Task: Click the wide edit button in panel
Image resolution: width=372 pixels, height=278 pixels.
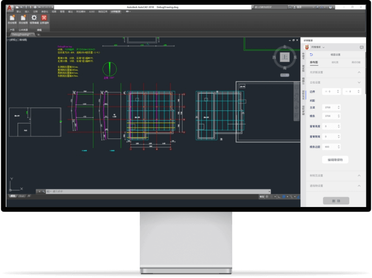Action: (x=335, y=160)
